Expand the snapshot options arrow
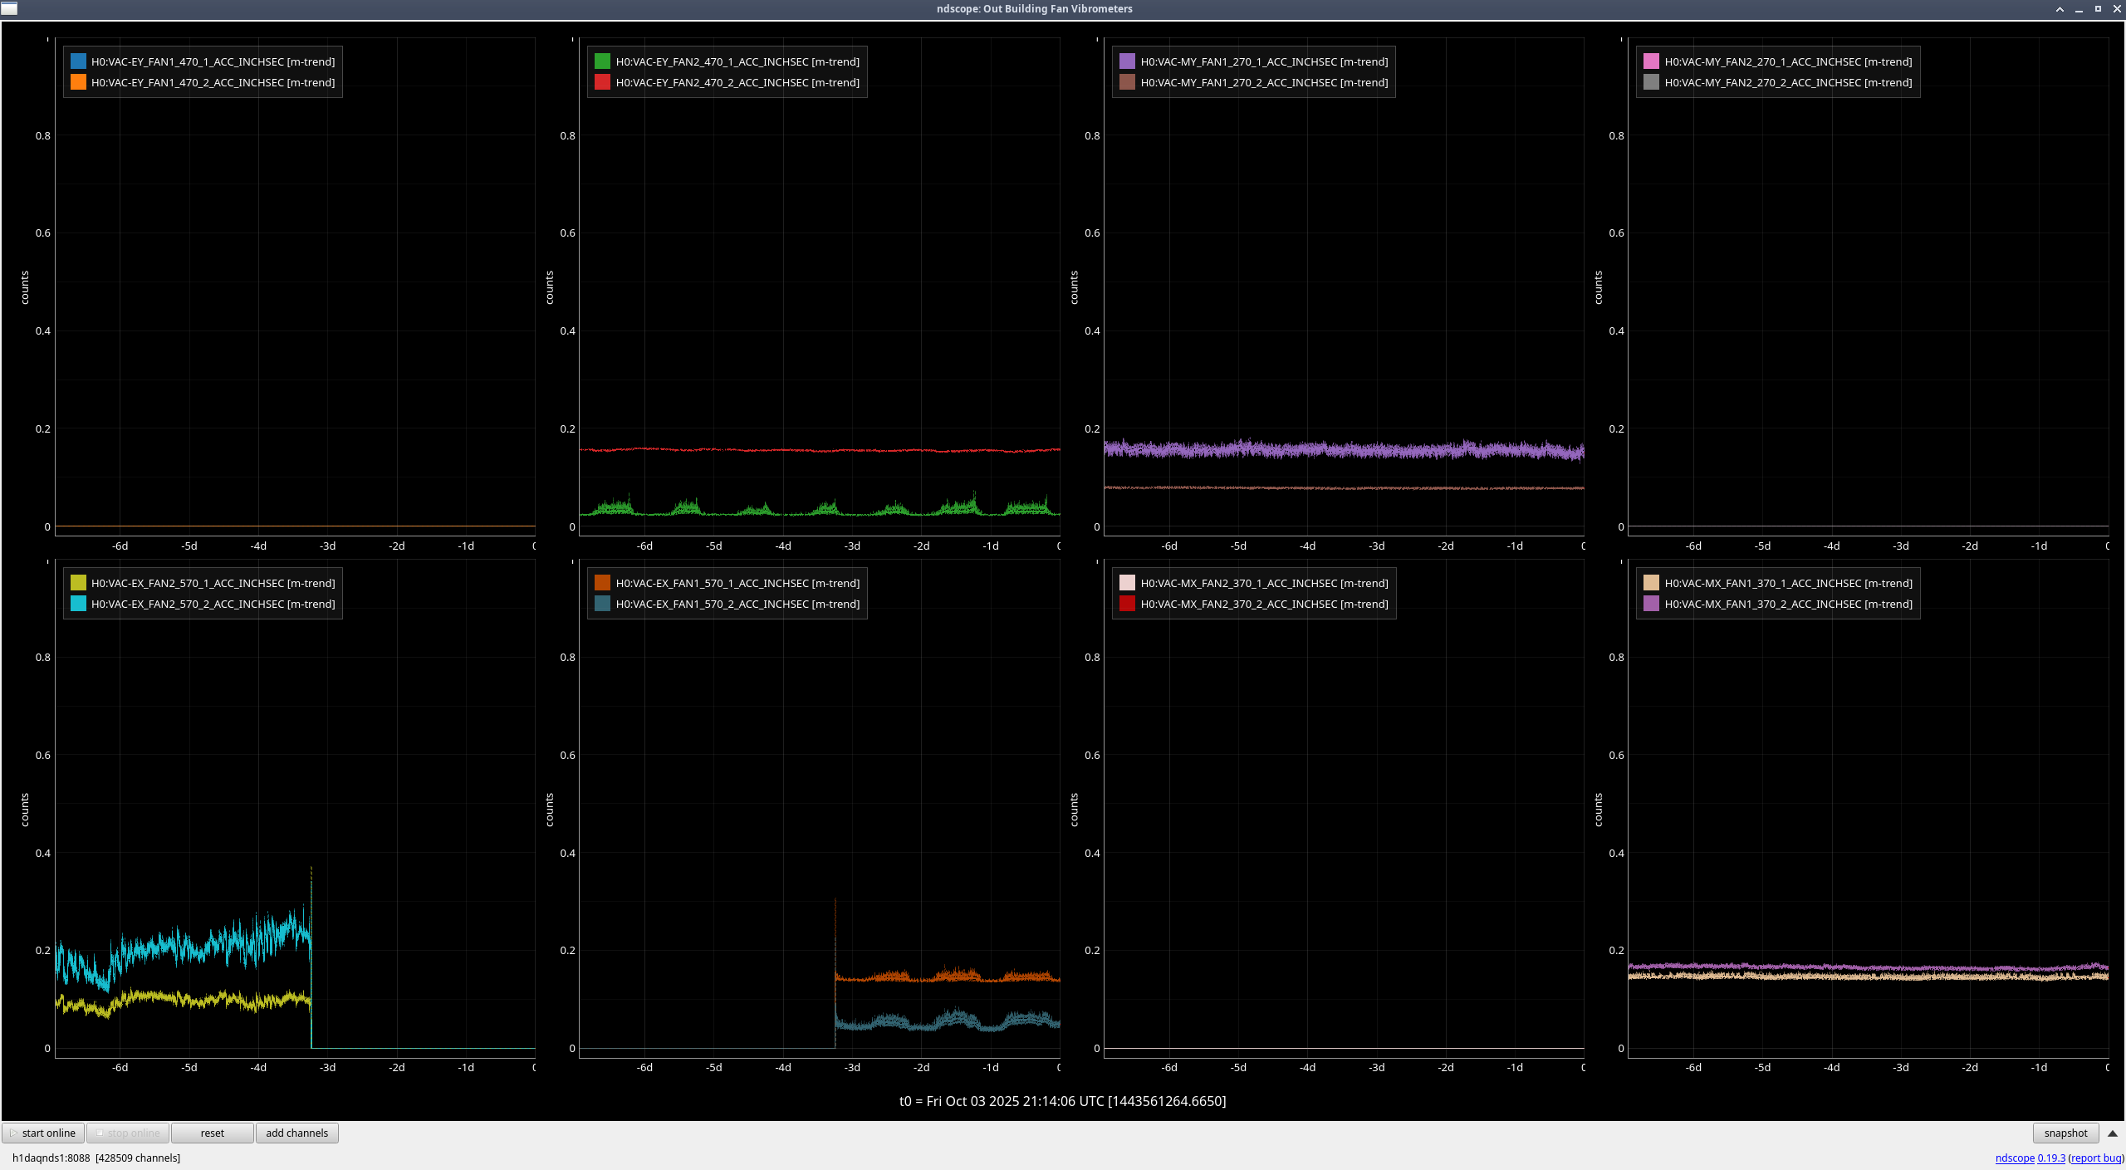The width and height of the screenshot is (2126, 1170). pos(2112,1133)
